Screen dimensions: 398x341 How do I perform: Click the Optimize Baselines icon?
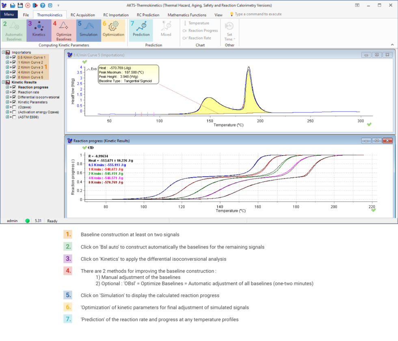63,30
